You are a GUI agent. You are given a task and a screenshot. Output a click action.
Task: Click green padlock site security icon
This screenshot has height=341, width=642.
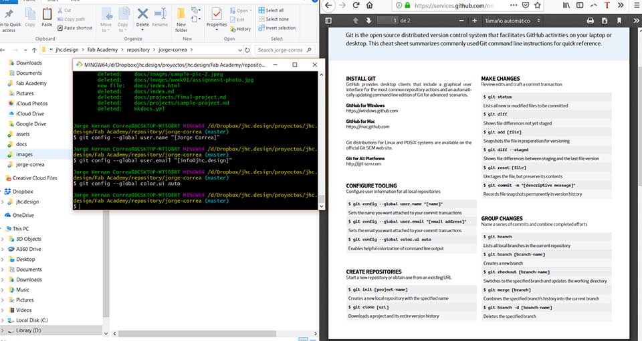(x=407, y=5)
